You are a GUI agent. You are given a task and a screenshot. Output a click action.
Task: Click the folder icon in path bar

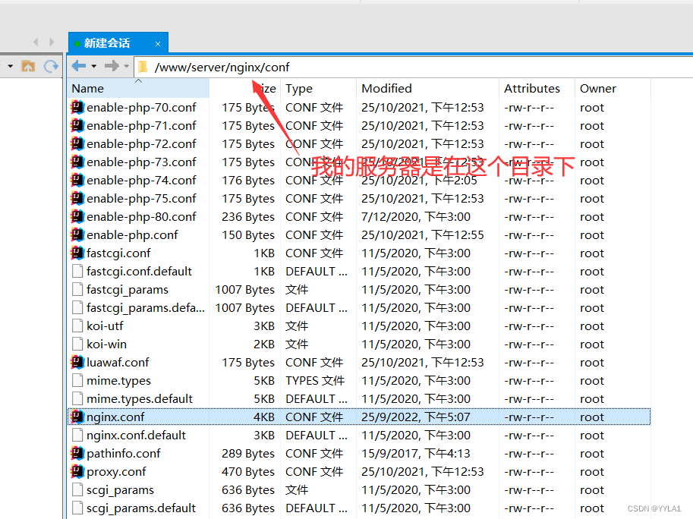click(x=143, y=67)
